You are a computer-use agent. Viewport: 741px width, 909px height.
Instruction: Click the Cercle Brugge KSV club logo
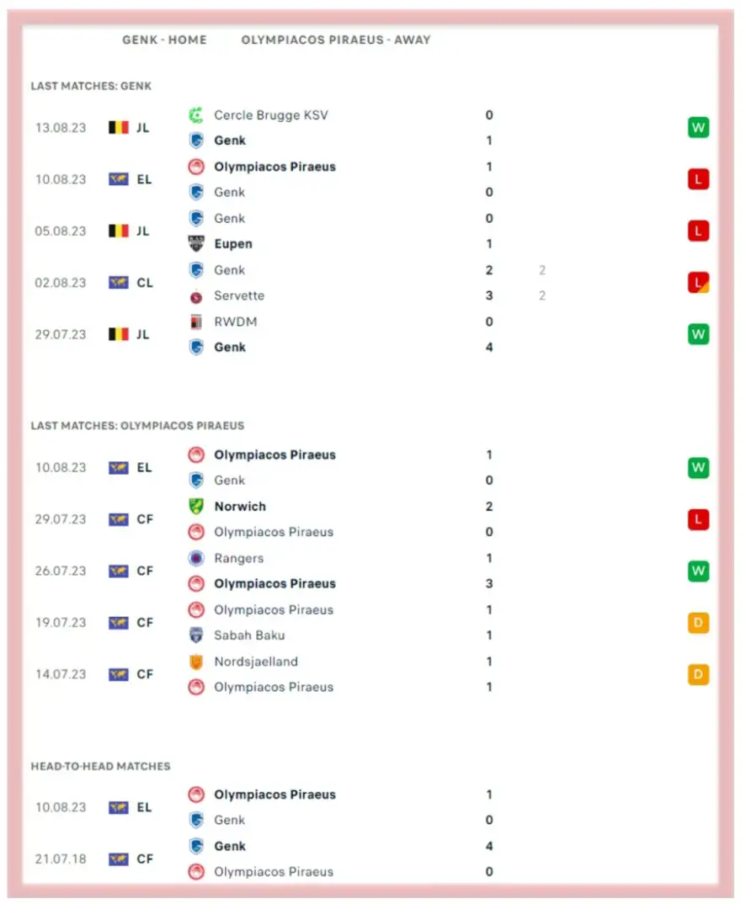[x=196, y=115]
